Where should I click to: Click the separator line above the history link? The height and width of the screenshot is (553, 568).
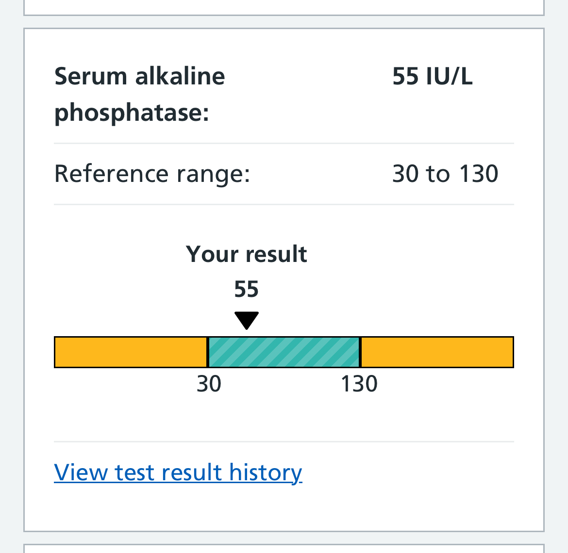click(284, 441)
